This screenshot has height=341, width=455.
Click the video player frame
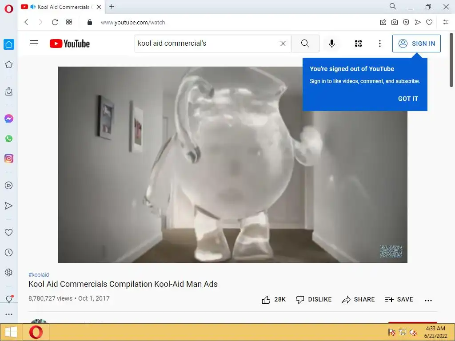tap(233, 165)
